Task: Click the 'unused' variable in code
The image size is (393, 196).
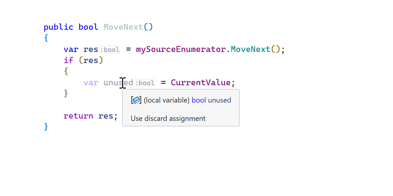Action: click(118, 83)
